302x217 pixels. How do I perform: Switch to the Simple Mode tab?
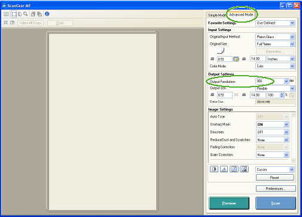tap(216, 15)
